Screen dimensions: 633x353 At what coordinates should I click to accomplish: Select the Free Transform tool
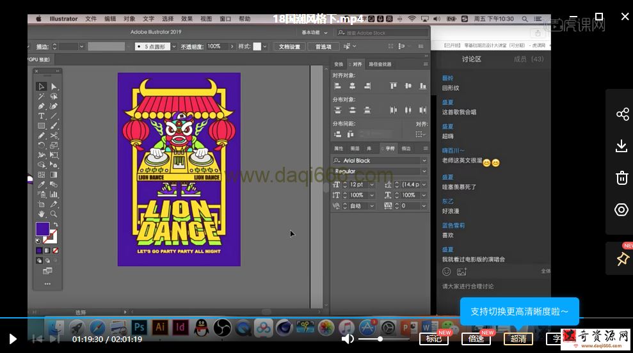pos(54,155)
